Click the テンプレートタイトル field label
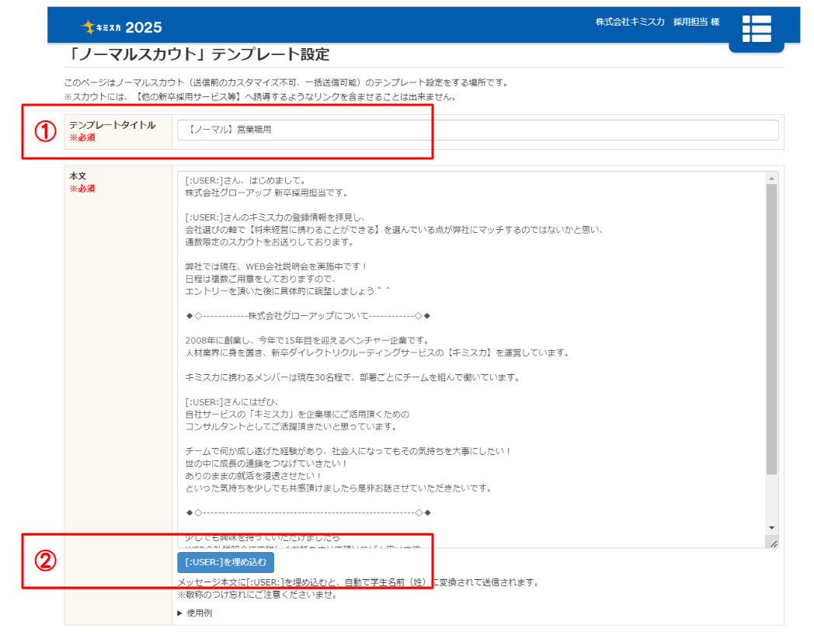The height and width of the screenshot is (632, 814). (x=112, y=125)
